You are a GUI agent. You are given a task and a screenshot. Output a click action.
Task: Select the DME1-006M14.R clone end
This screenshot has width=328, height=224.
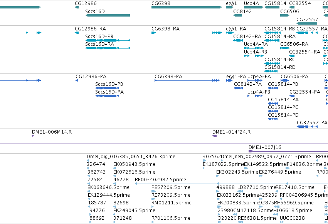(33, 136)
